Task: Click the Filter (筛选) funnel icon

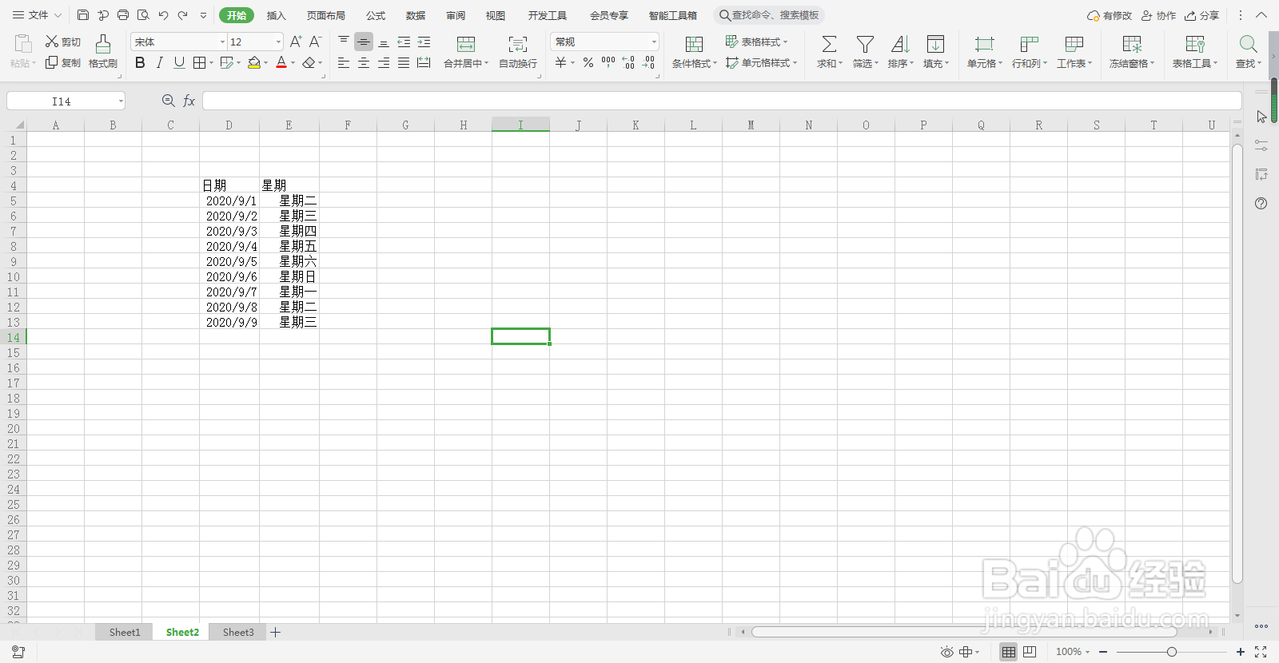Action: 865,44
